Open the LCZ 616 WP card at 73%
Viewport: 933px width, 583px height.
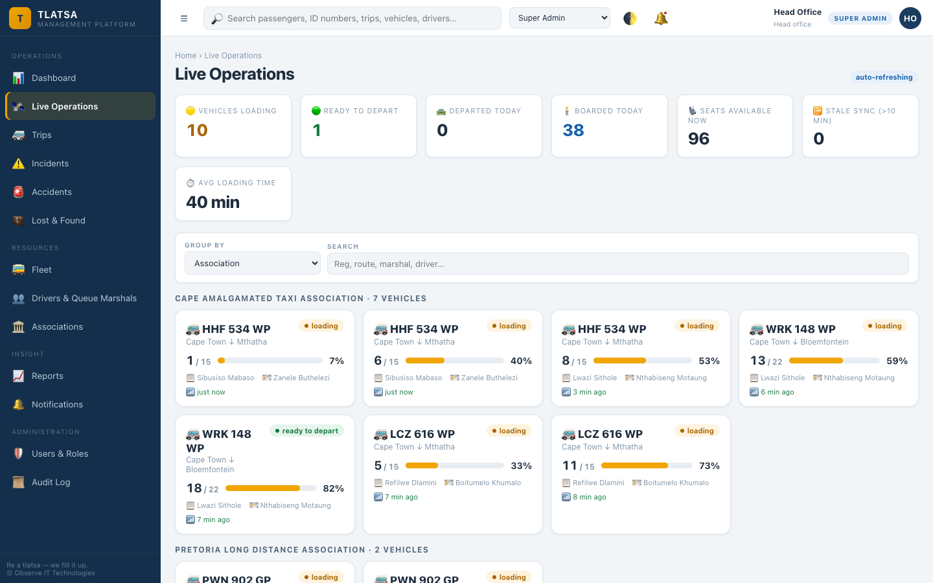pyautogui.click(x=641, y=474)
